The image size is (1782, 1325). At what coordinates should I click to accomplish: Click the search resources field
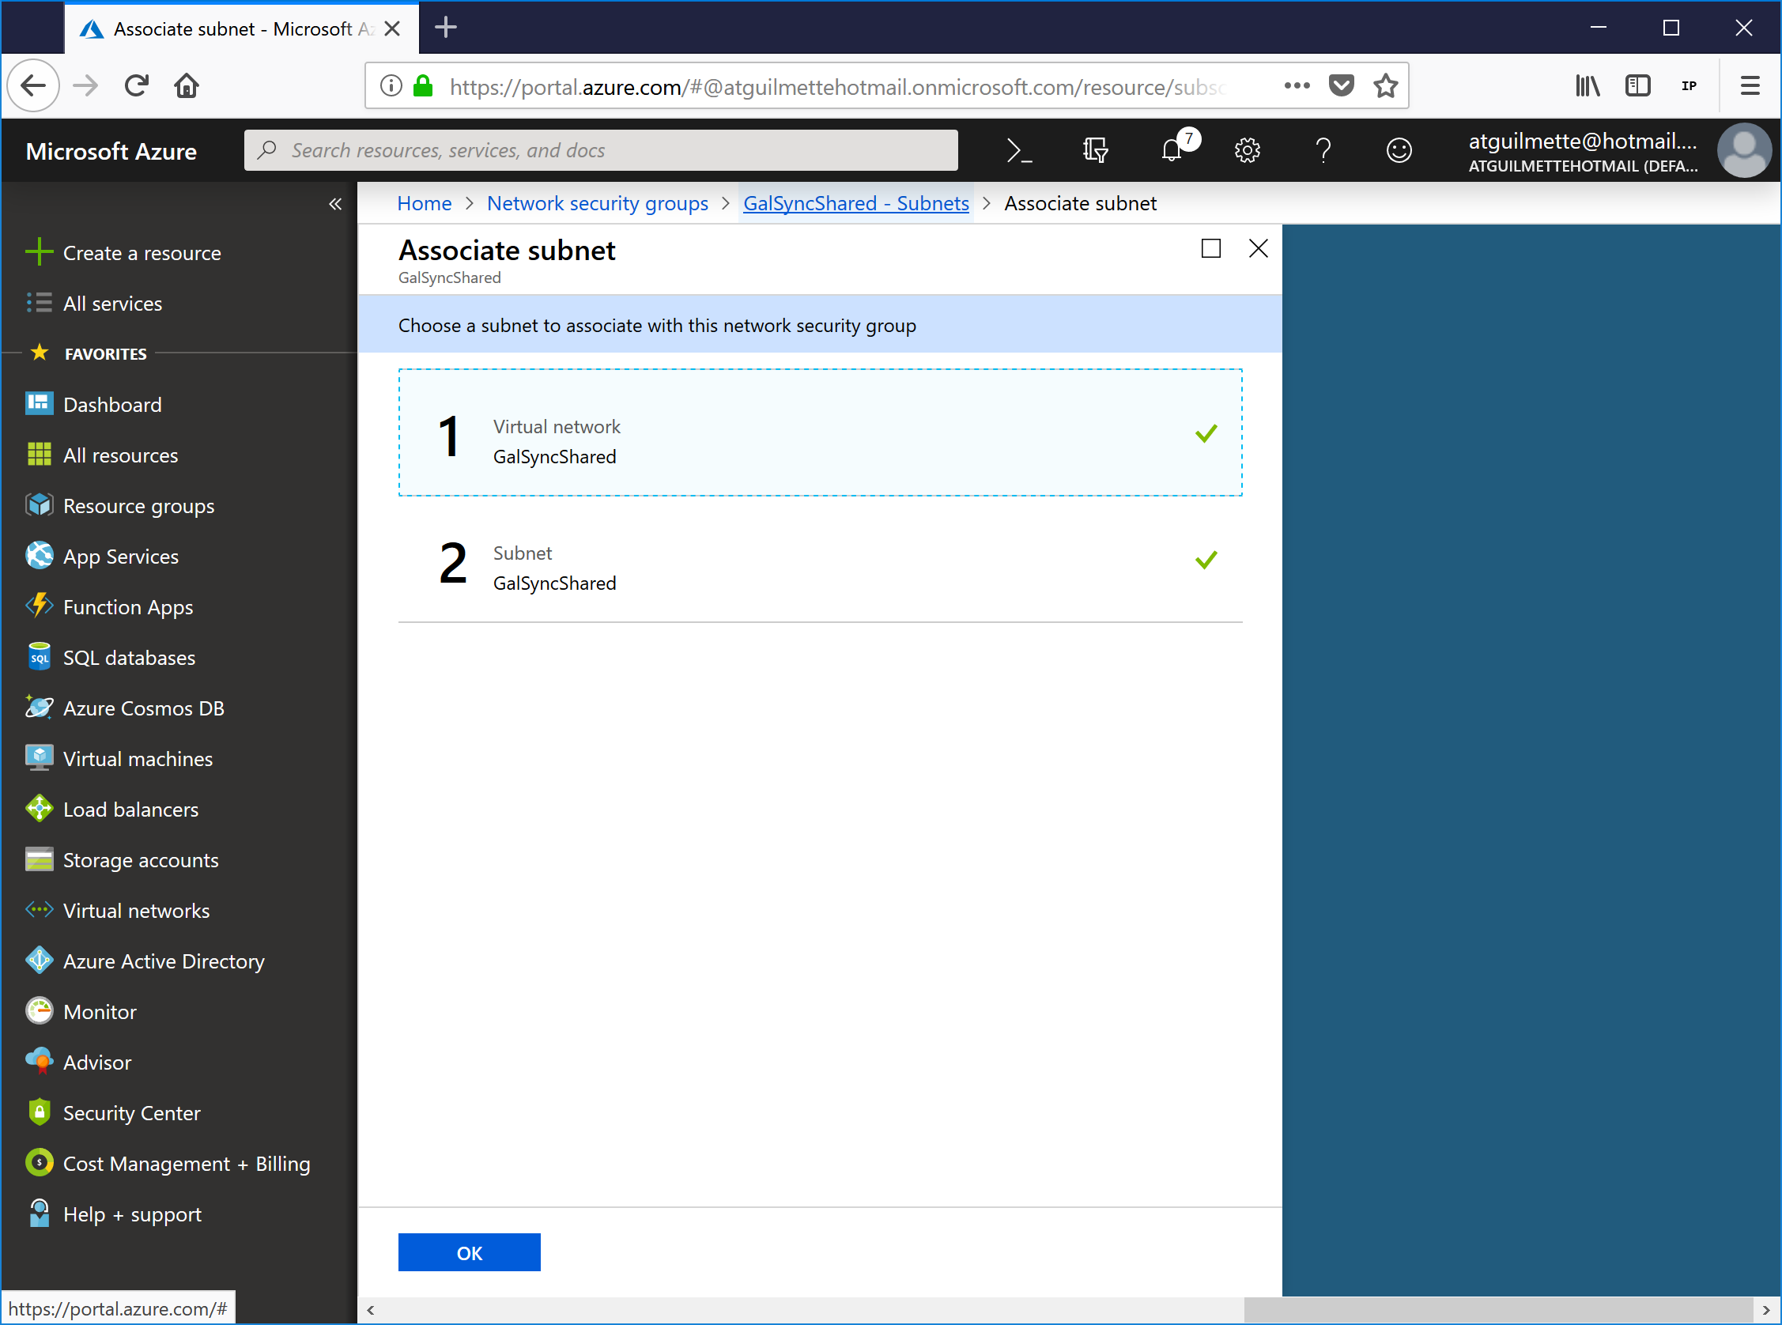click(601, 151)
